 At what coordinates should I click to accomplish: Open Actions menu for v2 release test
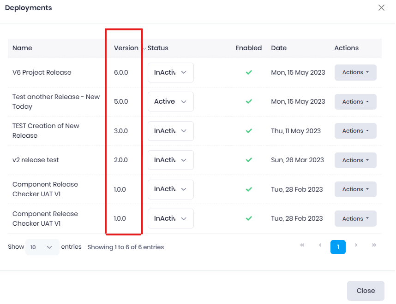pos(355,160)
